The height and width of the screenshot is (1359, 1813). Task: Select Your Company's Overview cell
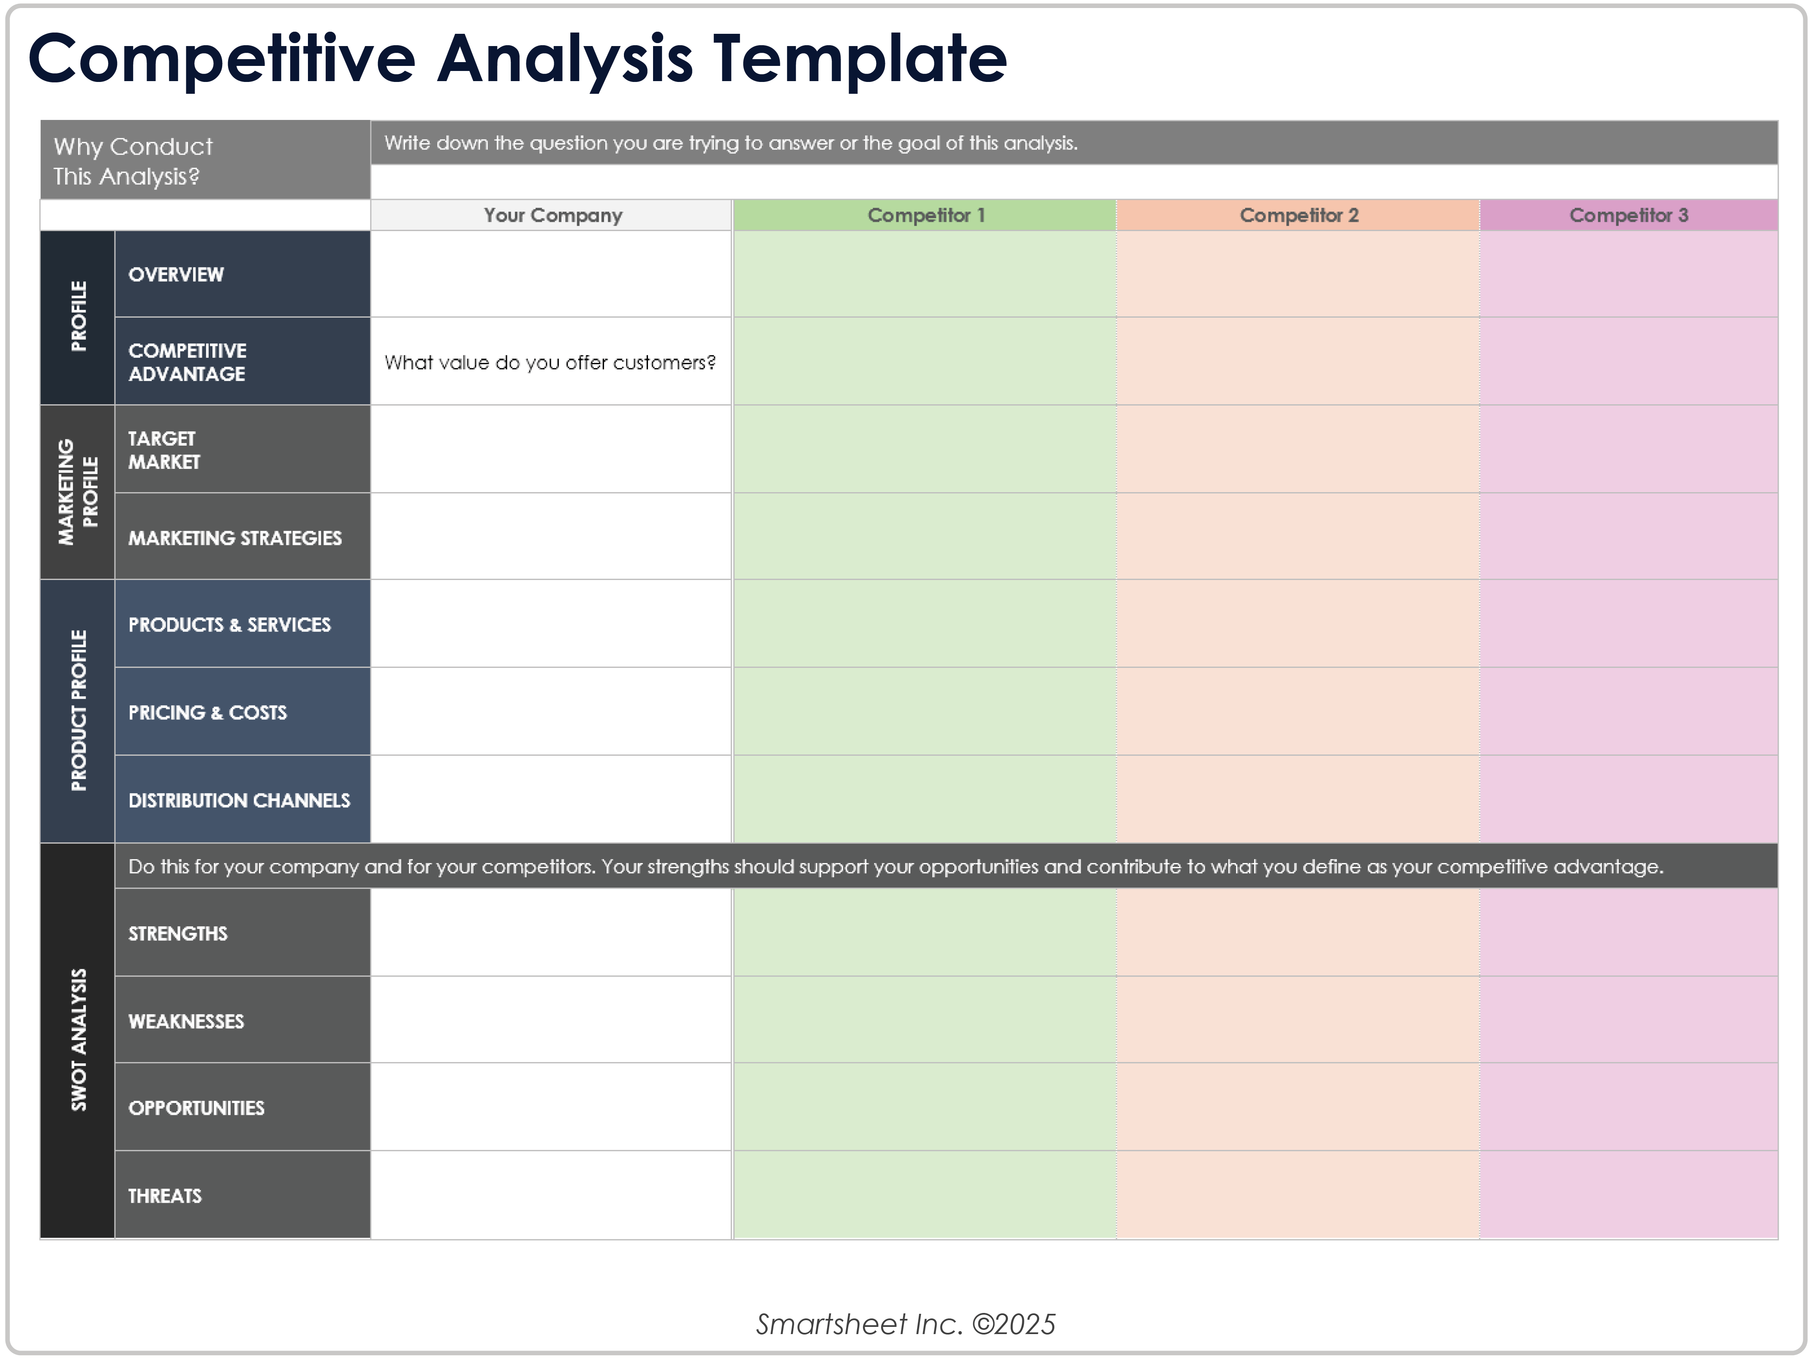[551, 274]
